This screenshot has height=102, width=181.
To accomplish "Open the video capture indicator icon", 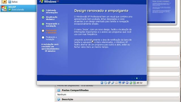I will click(123, 83).
